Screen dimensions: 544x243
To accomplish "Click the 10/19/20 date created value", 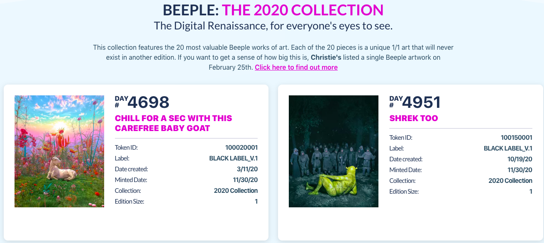I will click(x=520, y=159).
